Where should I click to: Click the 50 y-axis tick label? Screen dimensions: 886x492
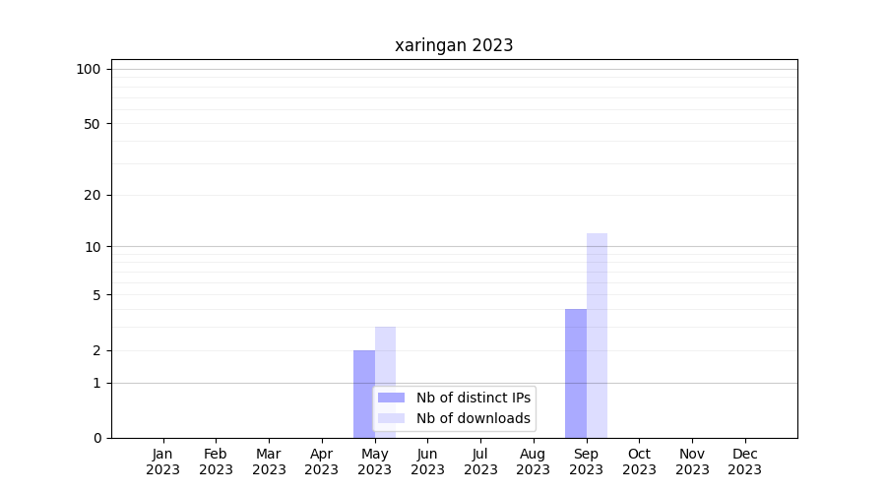point(93,124)
